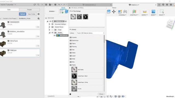
Task: Collapse the Library section
Action: [70, 29]
